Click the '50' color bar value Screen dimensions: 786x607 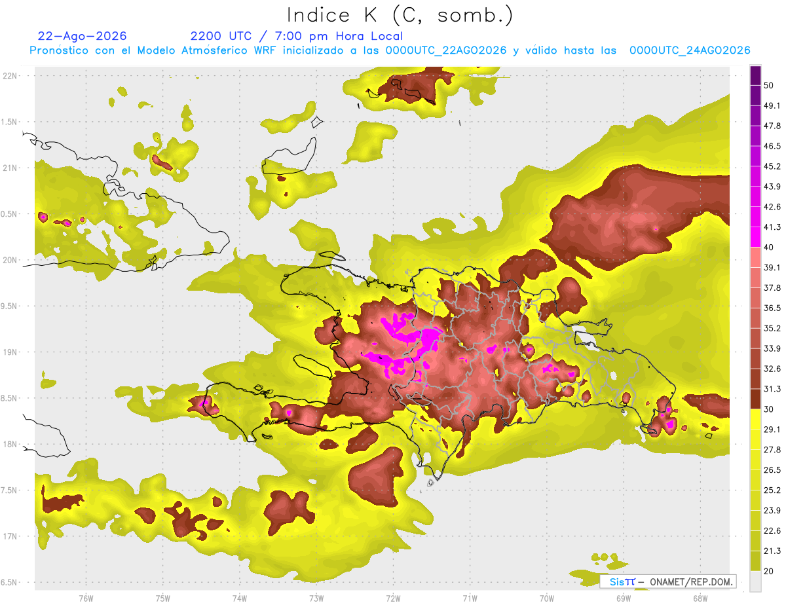coord(769,85)
